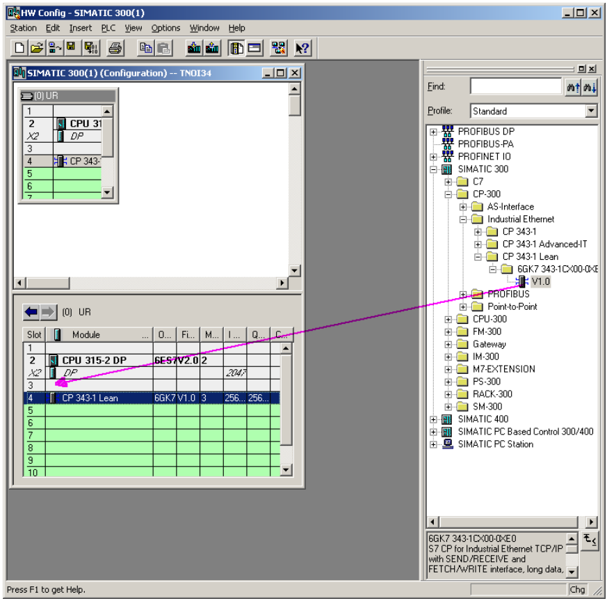Click the station window horizontal scrollbar left arrow
The width and height of the screenshot is (607, 601).
20,283
